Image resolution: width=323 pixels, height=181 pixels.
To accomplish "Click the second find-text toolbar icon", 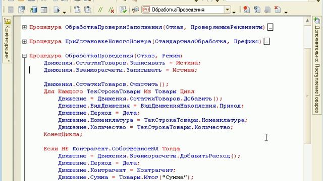I will [88, 10].
